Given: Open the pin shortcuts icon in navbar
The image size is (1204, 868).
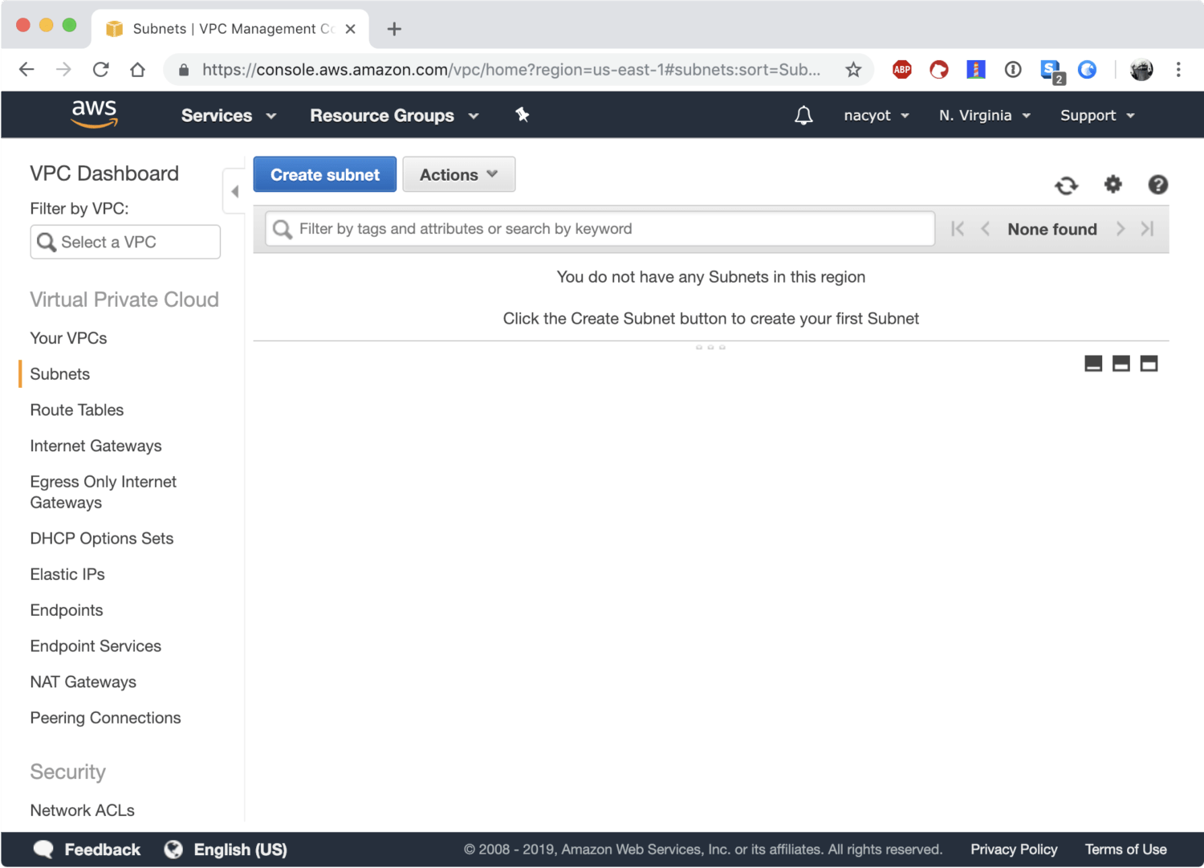Looking at the screenshot, I should 522,115.
